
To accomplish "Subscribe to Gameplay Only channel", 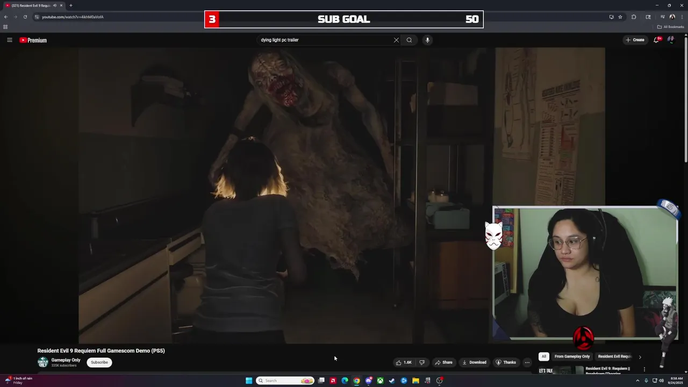I will [99, 362].
